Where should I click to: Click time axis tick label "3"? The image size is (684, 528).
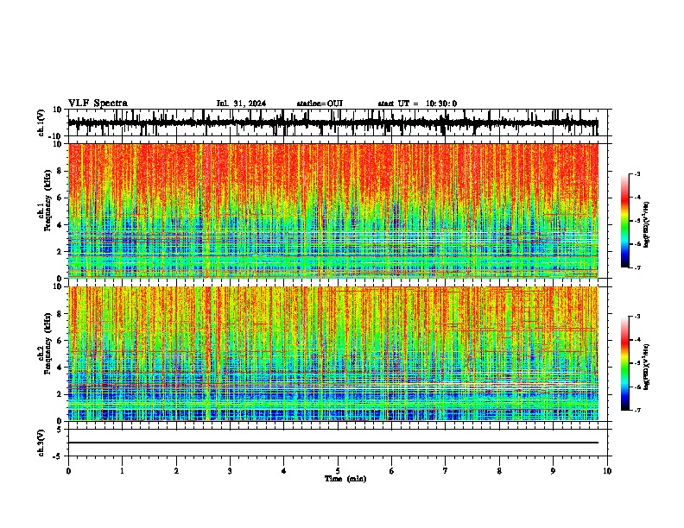pyautogui.click(x=230, y=471)
